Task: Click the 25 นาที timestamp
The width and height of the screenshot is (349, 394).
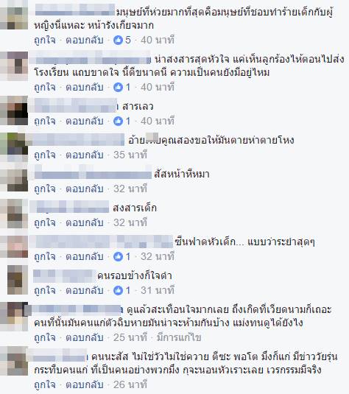Action: click(130, 337)
